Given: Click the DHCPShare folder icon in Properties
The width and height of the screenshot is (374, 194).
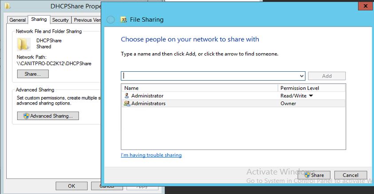Looking at the screenshot, I should pos(24,44).
